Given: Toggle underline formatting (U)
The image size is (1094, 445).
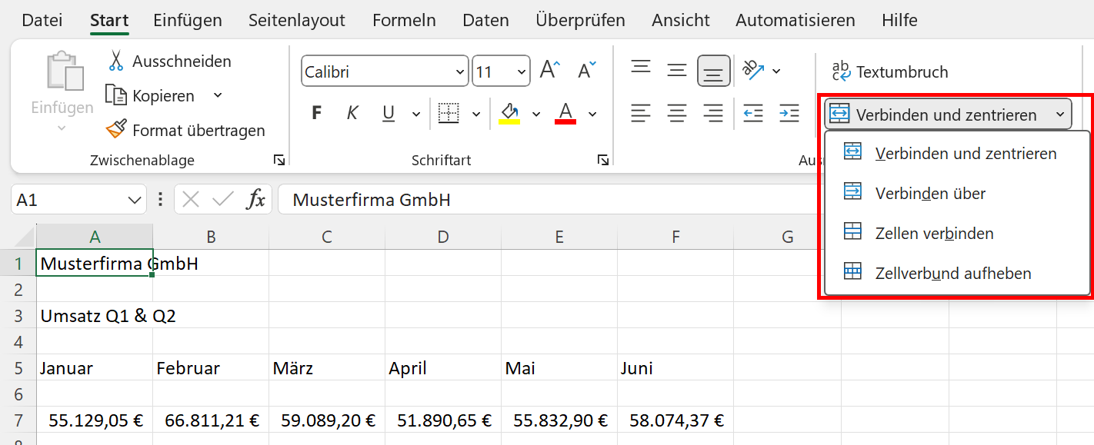Looking at the screenshot, I should 389,114.
